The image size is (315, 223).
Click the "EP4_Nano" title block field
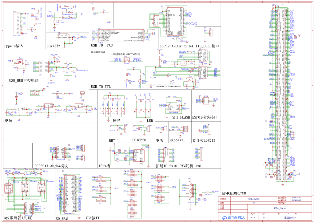click(x=280, y=208)
